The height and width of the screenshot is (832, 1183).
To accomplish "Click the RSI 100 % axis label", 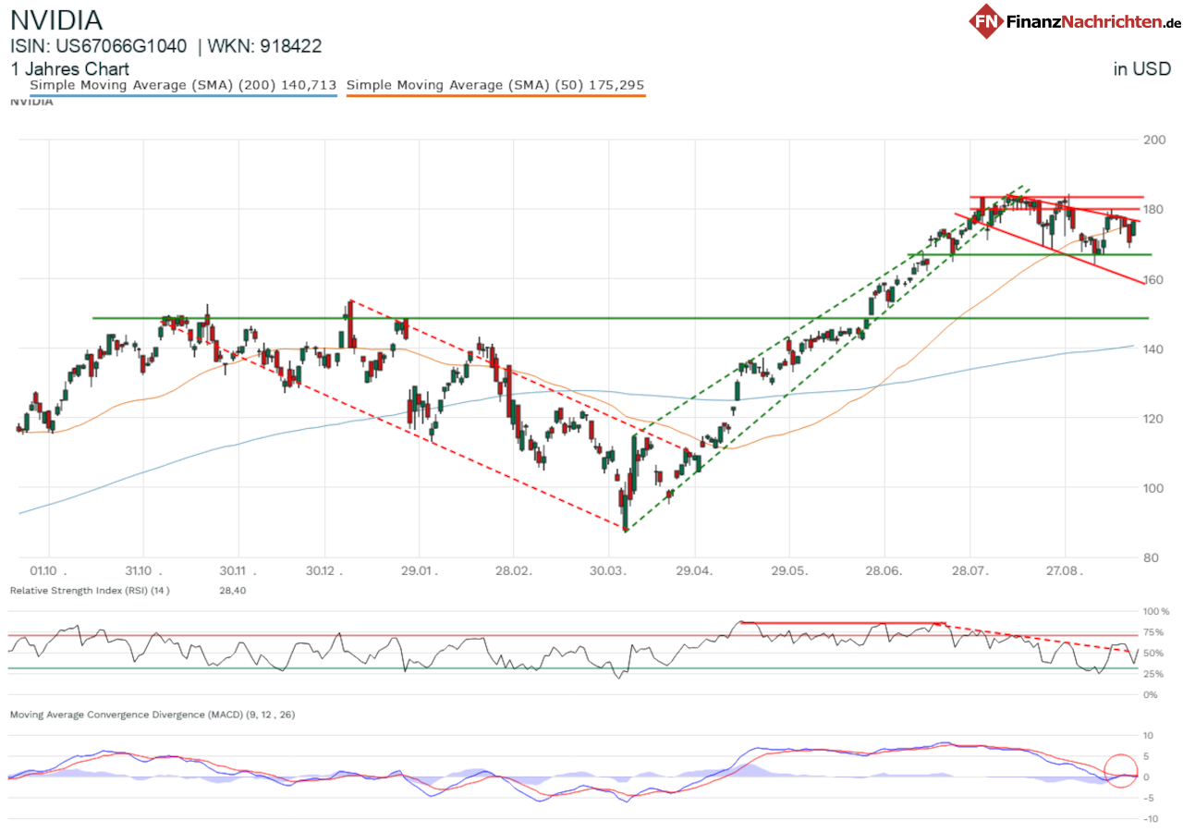I will 1157,612.
